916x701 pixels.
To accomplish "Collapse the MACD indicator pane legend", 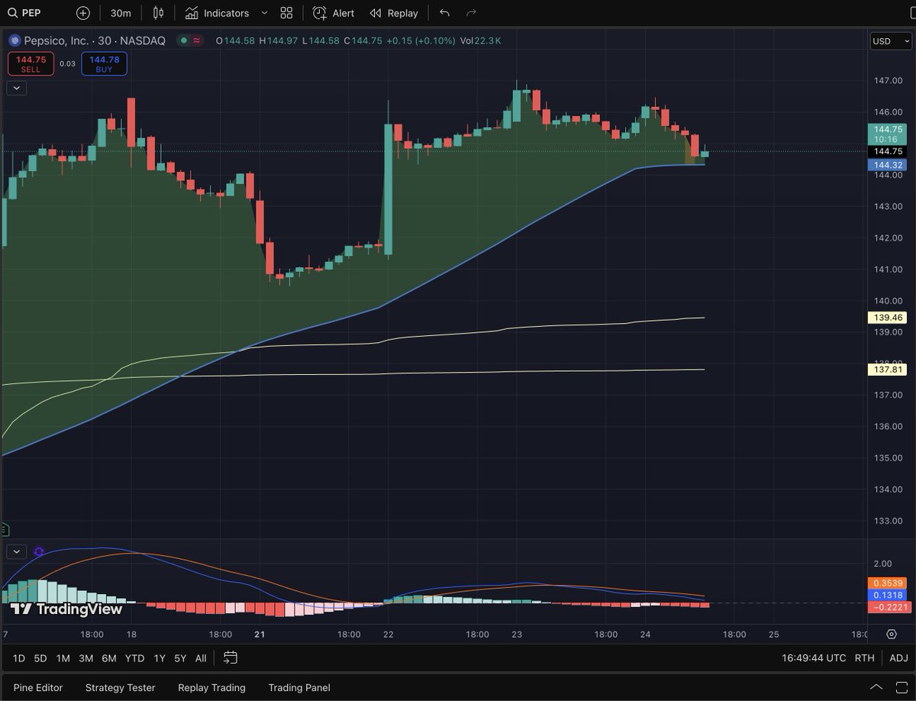I will point(17,551).
